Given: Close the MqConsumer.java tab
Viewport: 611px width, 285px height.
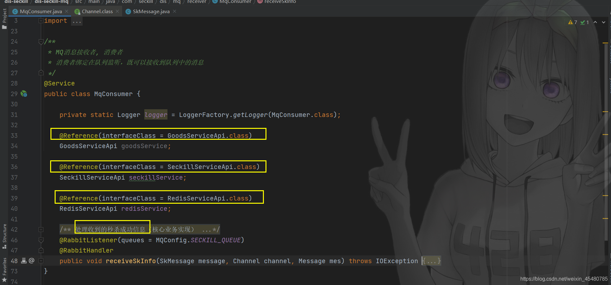Looking at the screenshot, I should pos(67,11).
